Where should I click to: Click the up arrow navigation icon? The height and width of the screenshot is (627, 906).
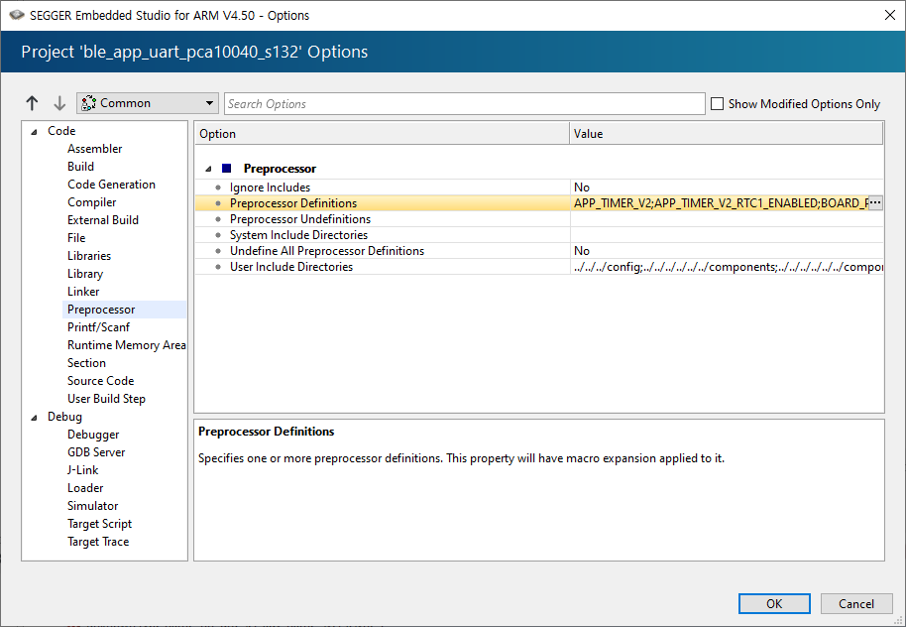pos(32,103)
